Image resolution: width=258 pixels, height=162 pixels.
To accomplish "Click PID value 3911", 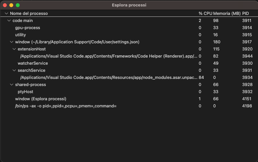I will (x=247, y=20).
